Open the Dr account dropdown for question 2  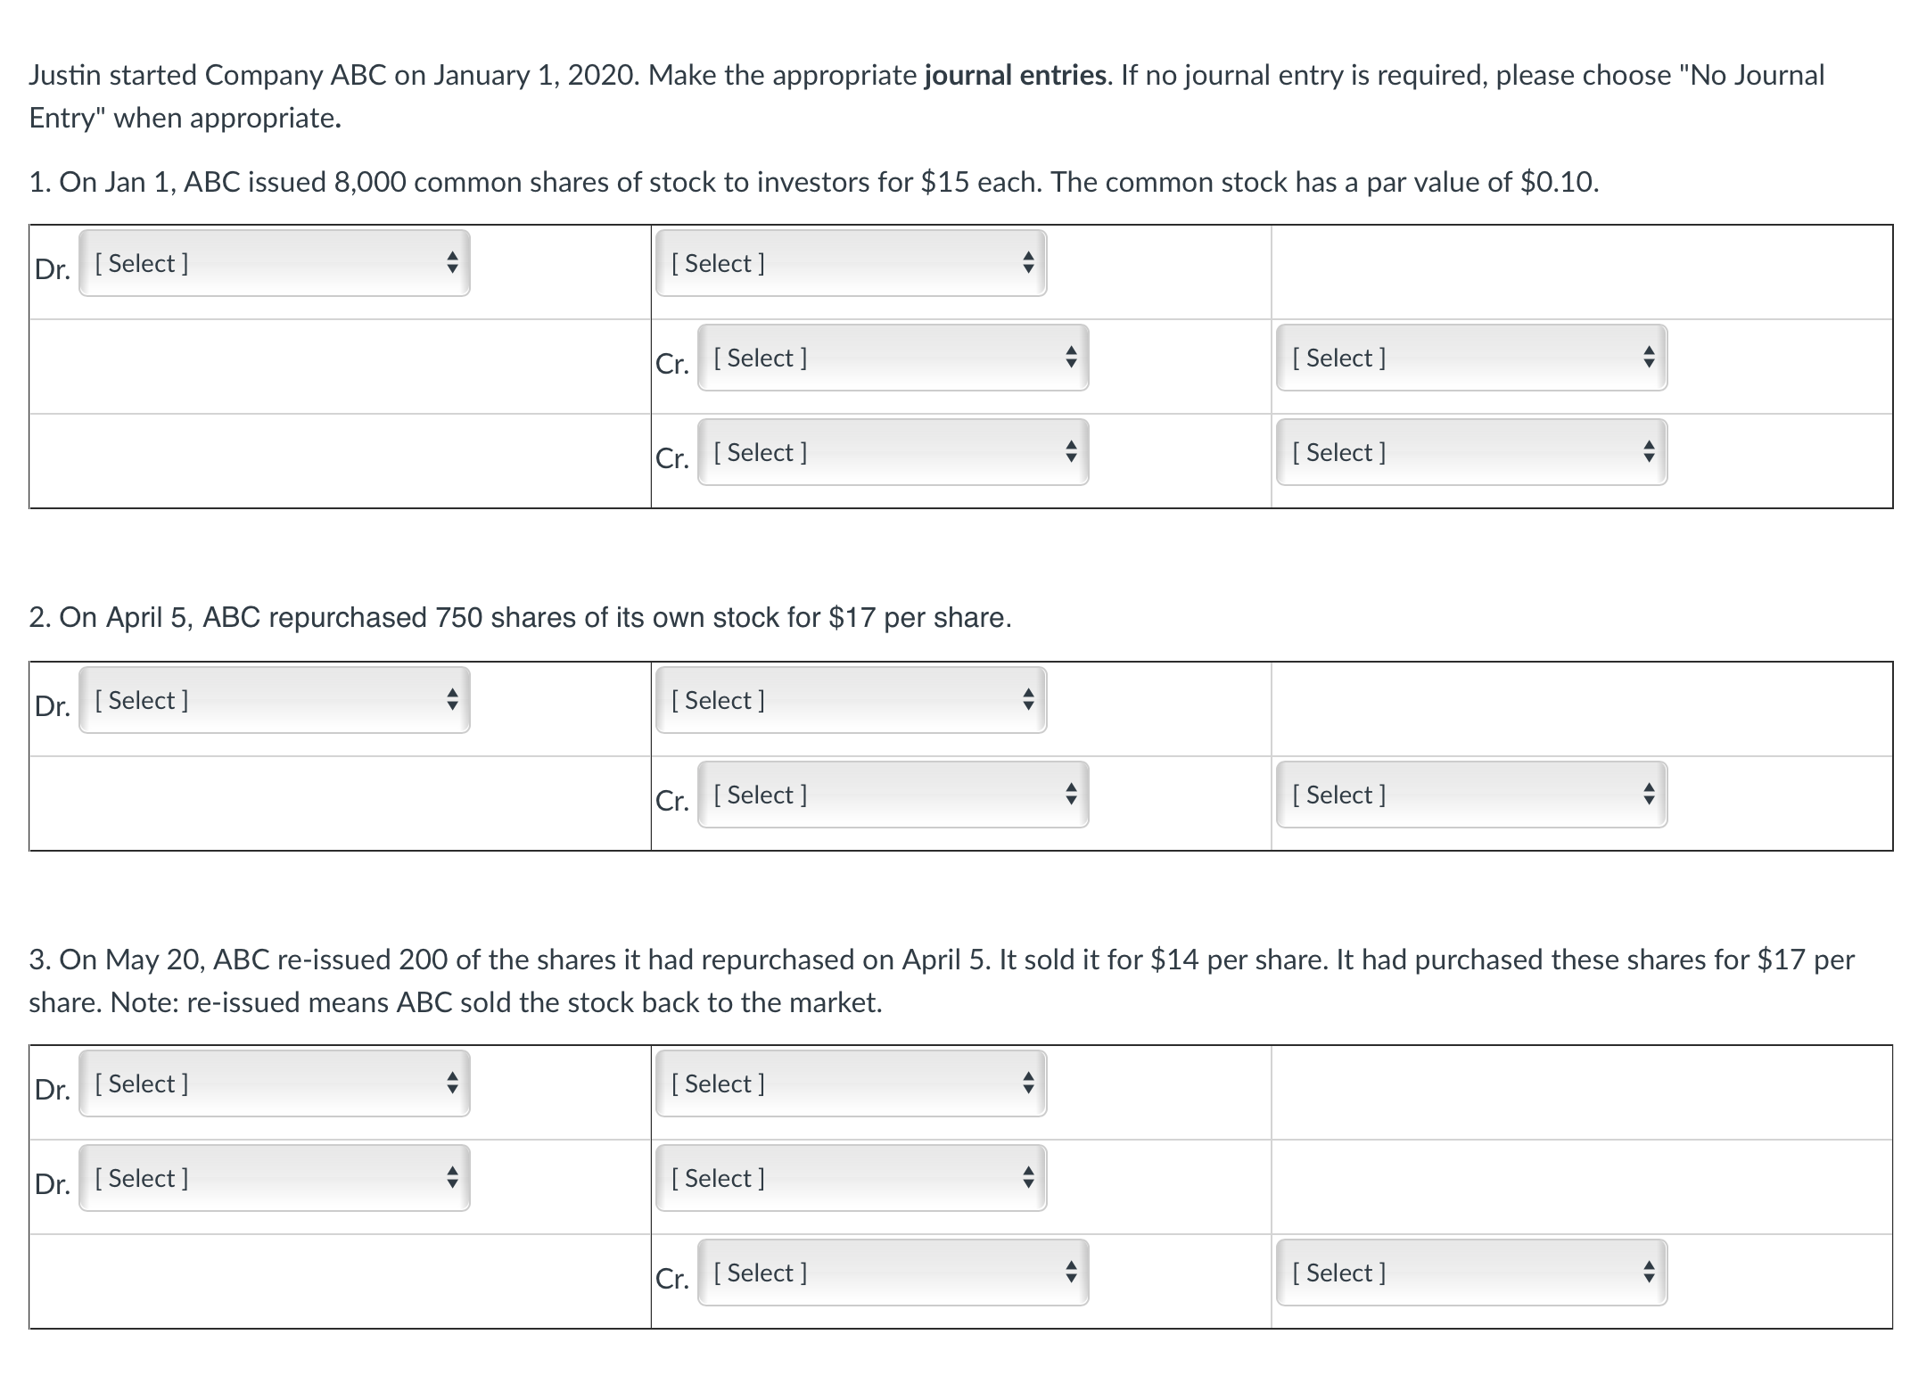pyautogui.click(x=274, y=701)
